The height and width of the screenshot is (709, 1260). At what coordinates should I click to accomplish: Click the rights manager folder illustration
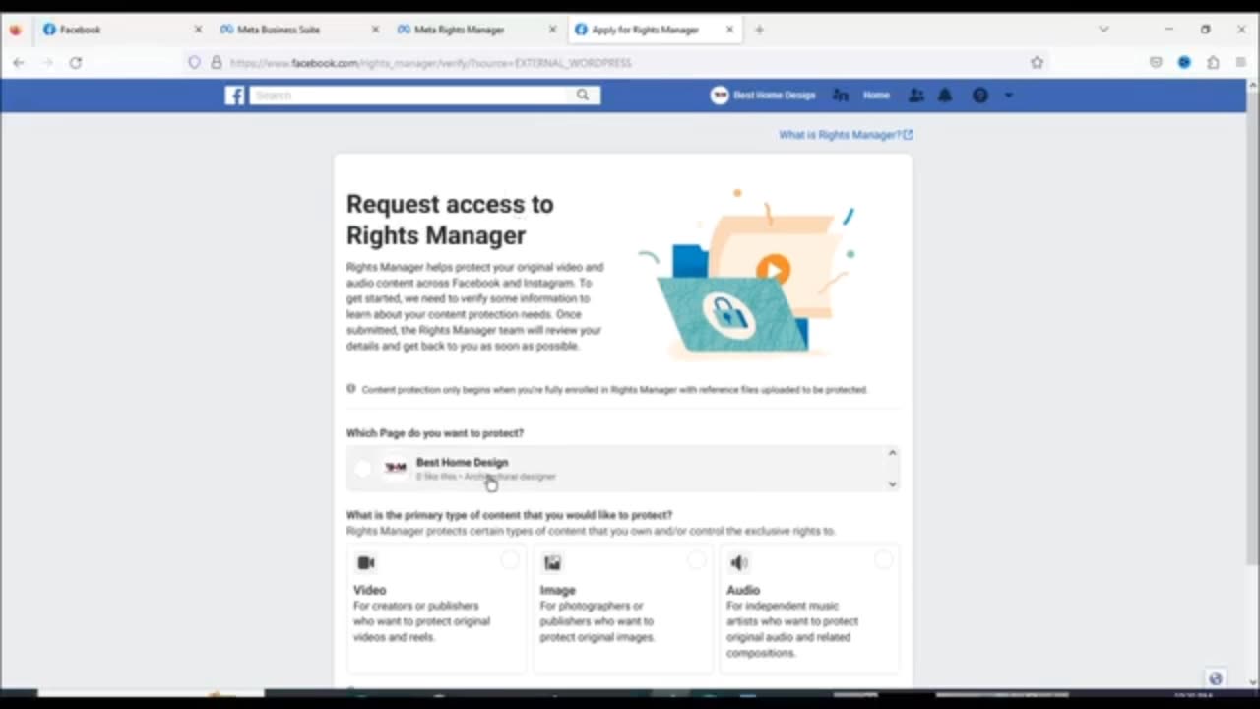pyautogui.click(x=746, y=274)
